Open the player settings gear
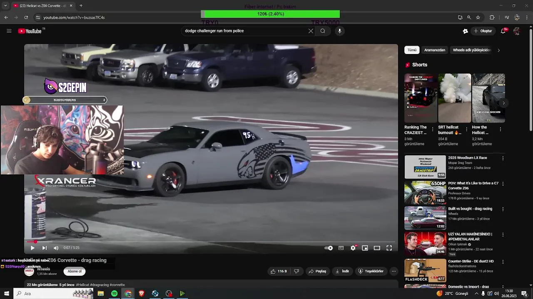 click(x=353, y=248)
